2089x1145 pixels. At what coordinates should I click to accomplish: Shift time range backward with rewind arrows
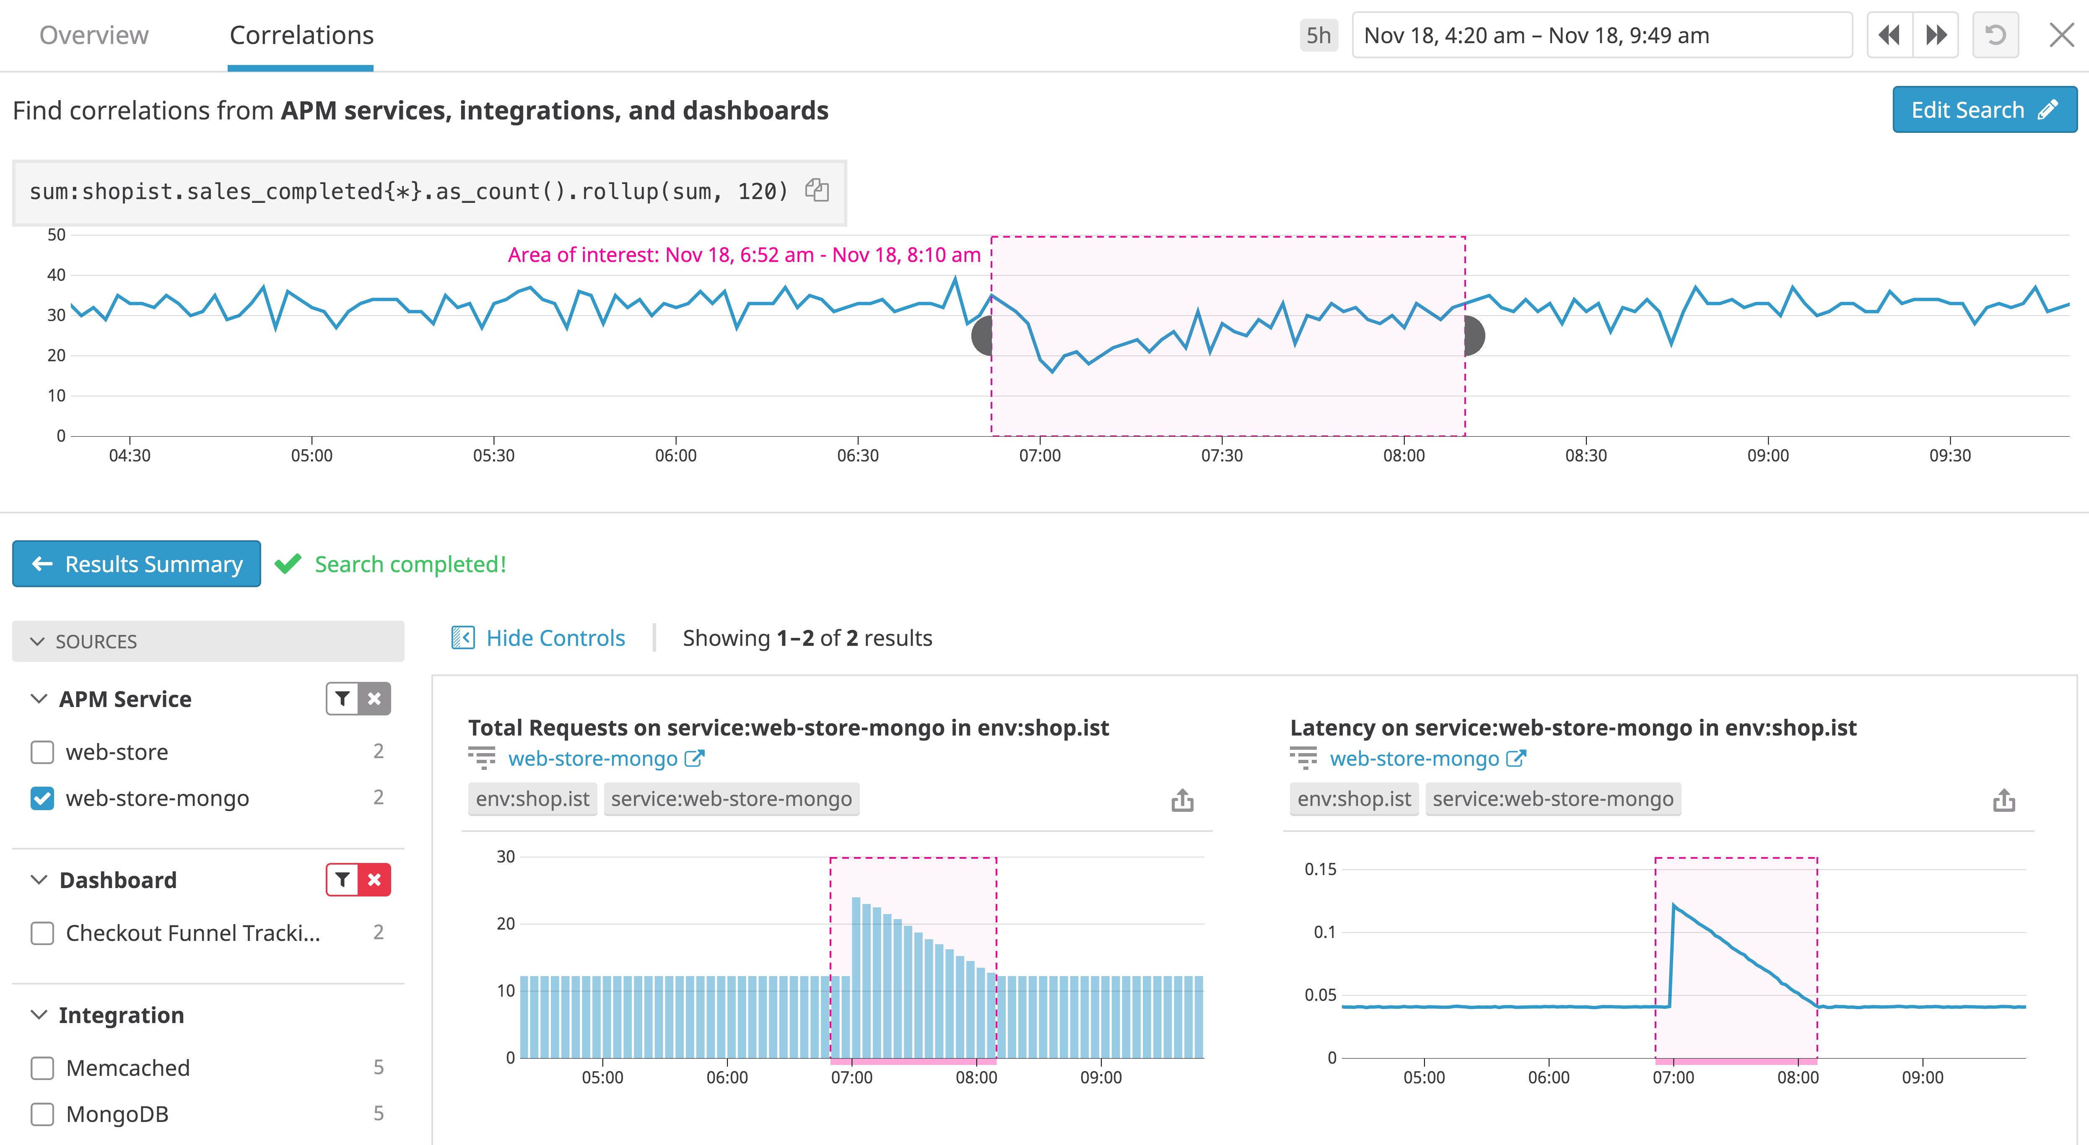click(x=1889, y=35)
